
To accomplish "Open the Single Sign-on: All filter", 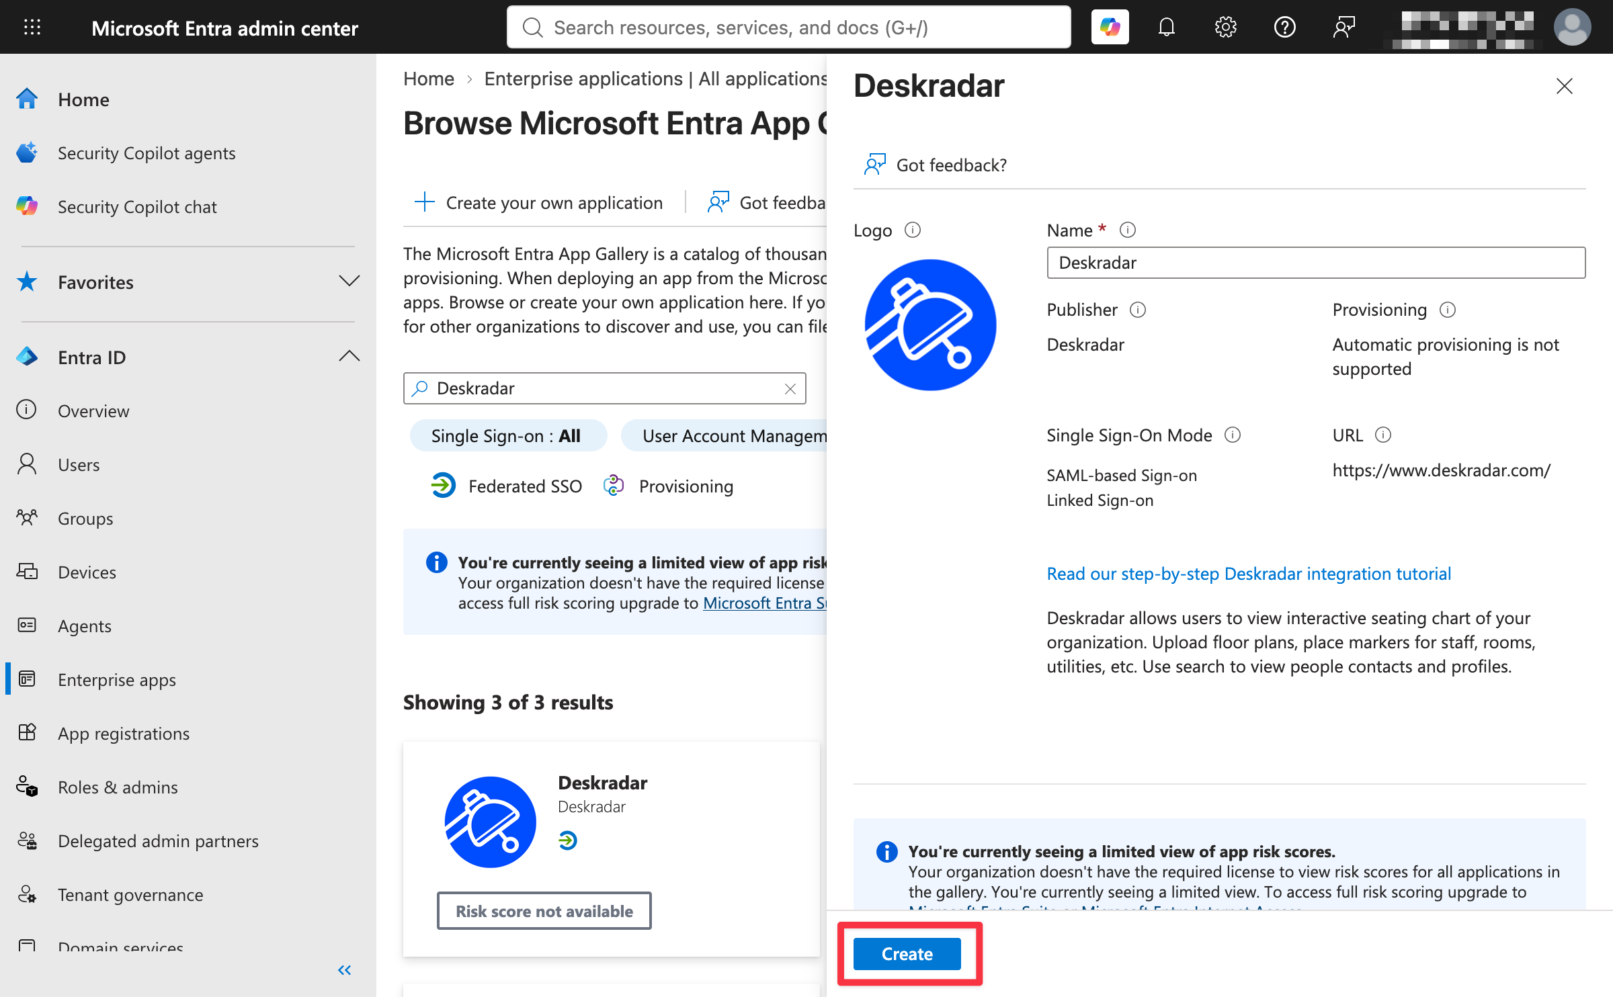I will [508, 436].
